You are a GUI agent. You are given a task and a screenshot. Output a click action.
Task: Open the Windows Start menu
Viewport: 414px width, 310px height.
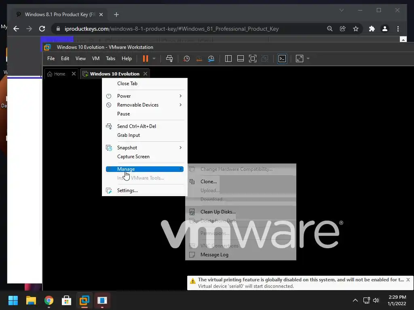[x=13, y=300]
